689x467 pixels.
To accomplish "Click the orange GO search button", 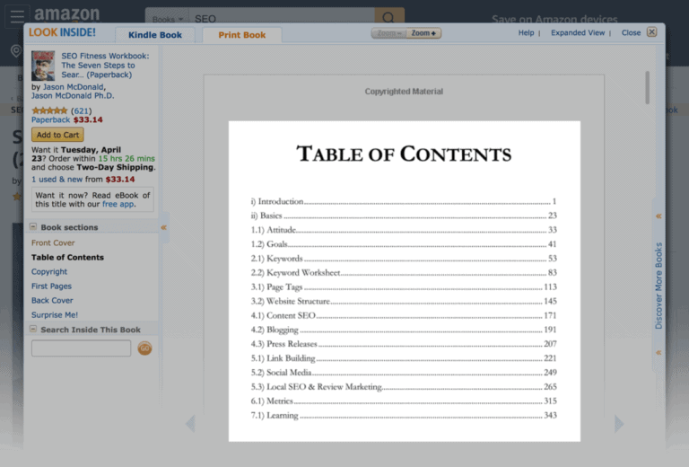I will (144, 348).
